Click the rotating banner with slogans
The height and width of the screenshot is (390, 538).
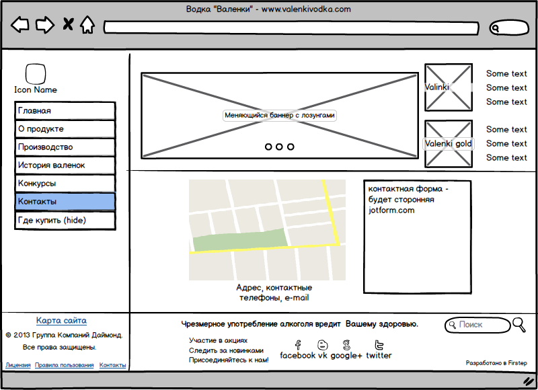pyautogui.click(x=280, y=116)
